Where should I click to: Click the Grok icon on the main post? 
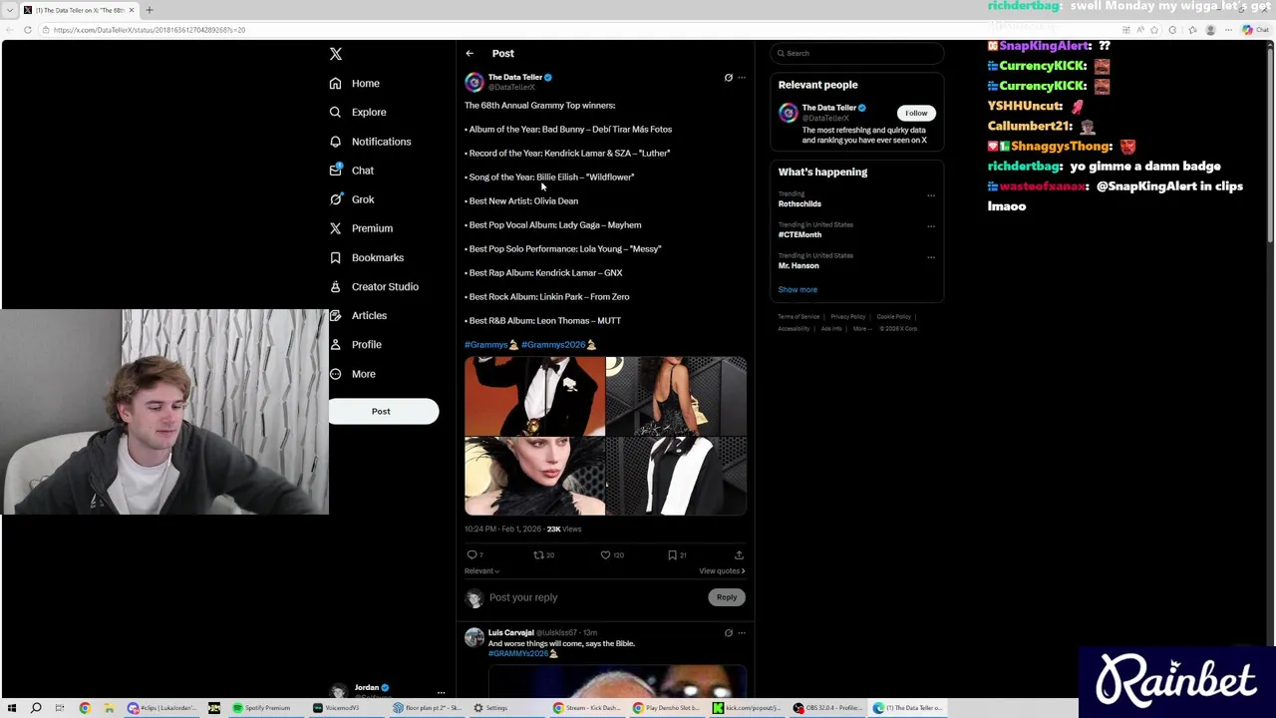728,77
